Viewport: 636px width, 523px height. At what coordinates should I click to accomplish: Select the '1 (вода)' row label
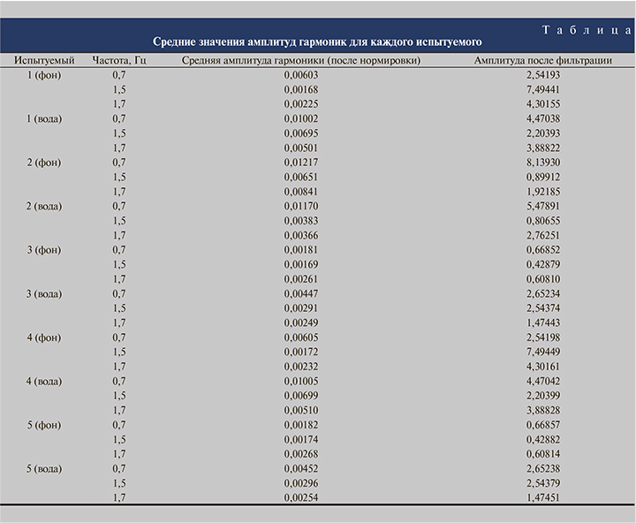pos(44,118)
